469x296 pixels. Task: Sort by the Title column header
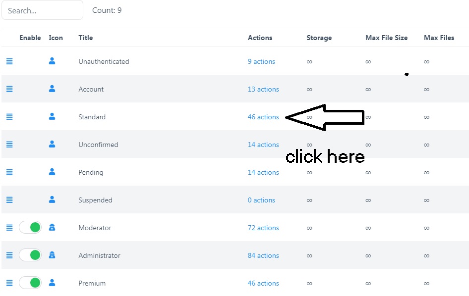[x=85, y=38]
